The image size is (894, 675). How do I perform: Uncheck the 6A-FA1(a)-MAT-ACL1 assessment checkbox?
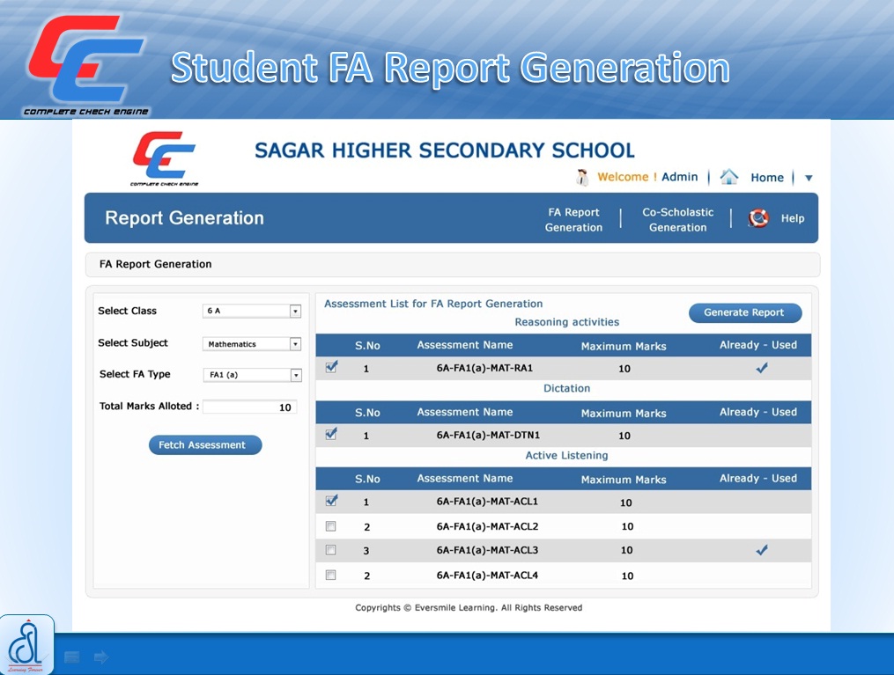(331, 501)
